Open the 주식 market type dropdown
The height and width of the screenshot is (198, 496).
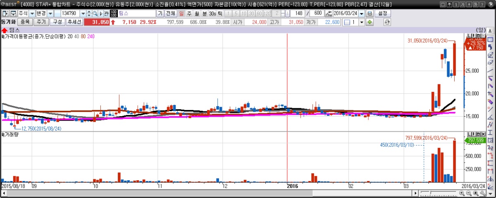[32, 13]
